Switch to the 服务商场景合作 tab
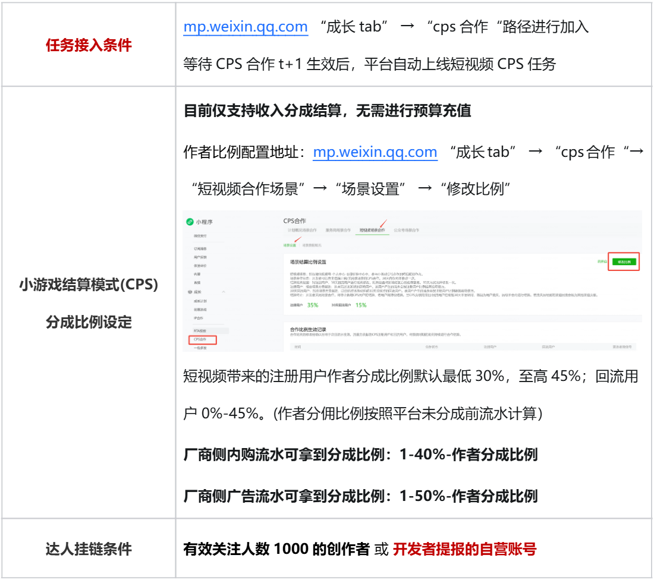Image resolution: width=654 pixels, height=580 pixels. pos(338,230)
